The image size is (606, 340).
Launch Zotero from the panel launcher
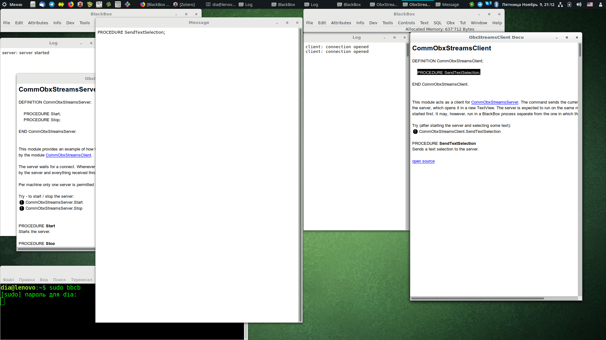click(80, 4)
